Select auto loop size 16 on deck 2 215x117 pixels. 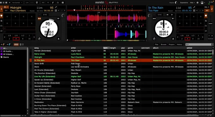[198, 39]
